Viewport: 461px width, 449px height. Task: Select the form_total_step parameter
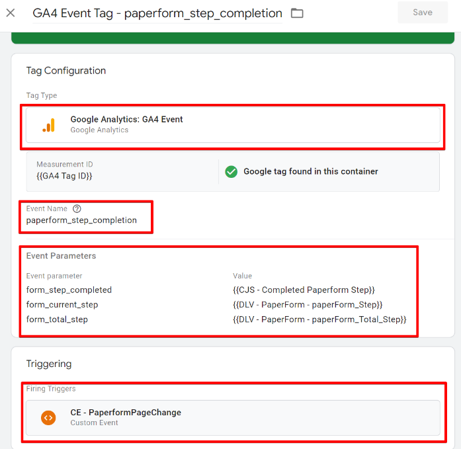57,319
